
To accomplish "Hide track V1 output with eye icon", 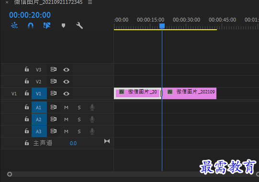I will tap(66, 94).
